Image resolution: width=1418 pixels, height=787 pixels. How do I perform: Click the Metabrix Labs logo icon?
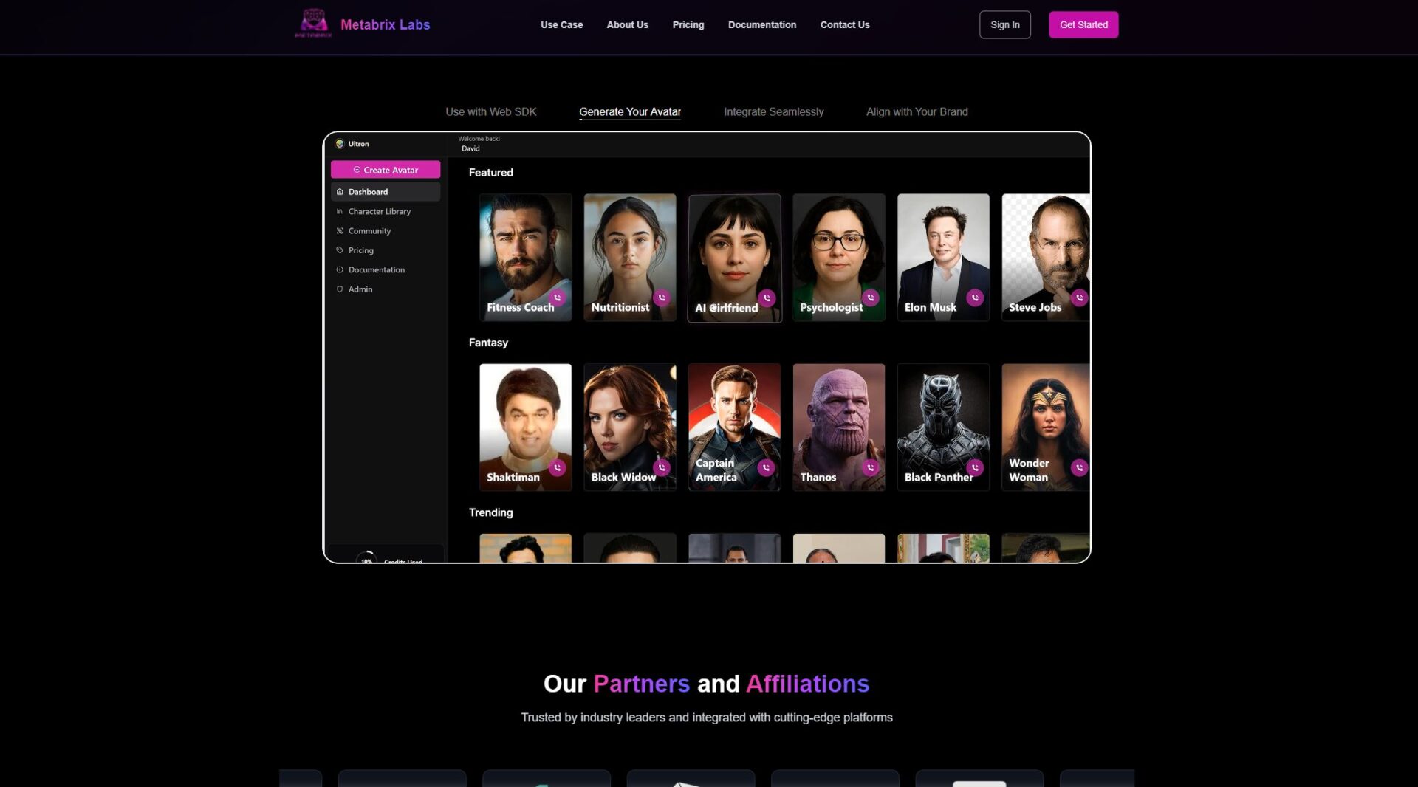(313, 24)
